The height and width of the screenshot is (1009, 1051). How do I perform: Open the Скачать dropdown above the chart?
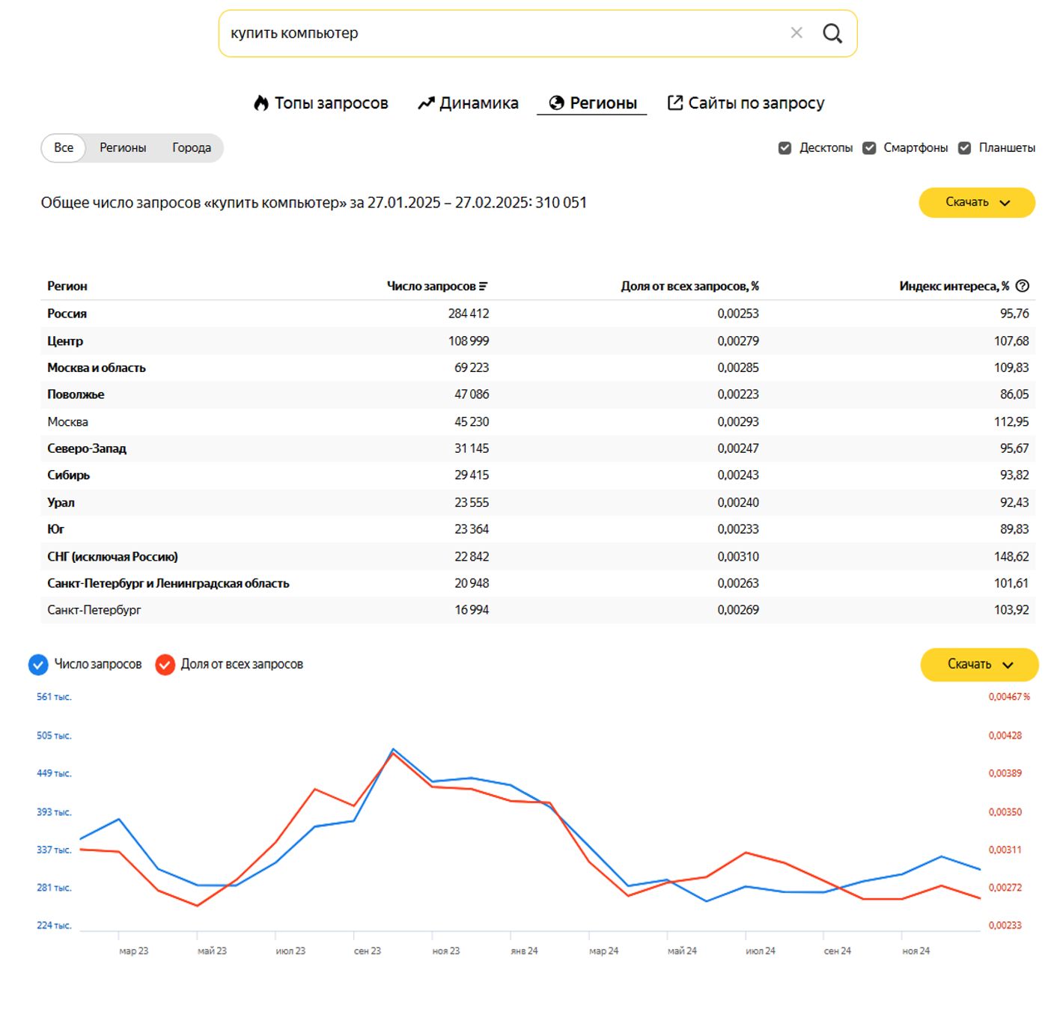coord(978,665)
